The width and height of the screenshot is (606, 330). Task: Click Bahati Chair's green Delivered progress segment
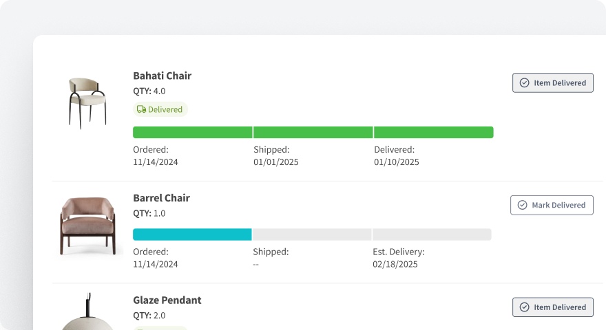coord(434,133)
